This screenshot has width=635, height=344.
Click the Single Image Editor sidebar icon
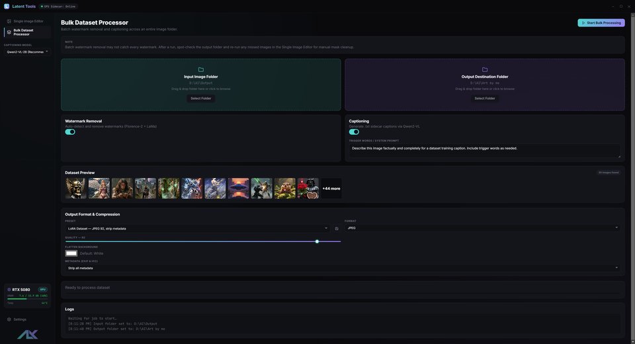[x=9, y=21]
